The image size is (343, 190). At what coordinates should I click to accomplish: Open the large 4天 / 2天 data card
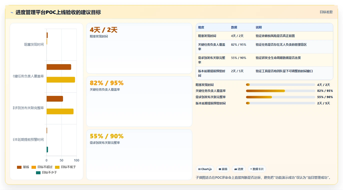click(x=139, y=48)
